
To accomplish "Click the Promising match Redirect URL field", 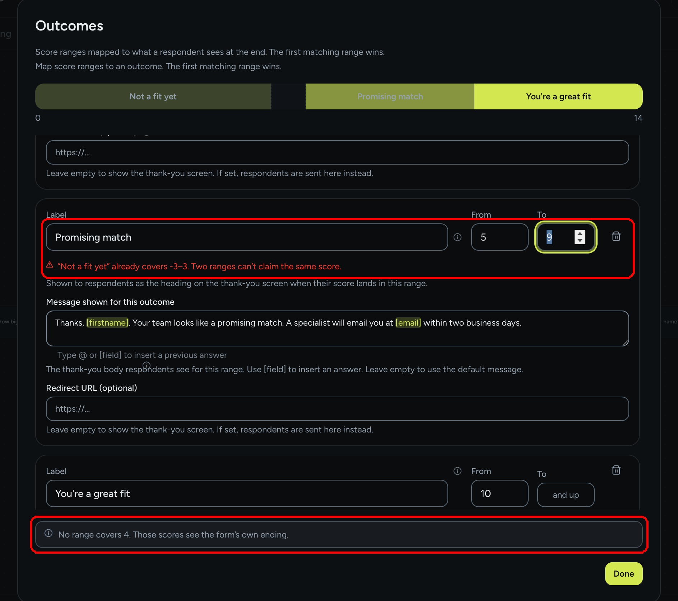I will (338, 409).
